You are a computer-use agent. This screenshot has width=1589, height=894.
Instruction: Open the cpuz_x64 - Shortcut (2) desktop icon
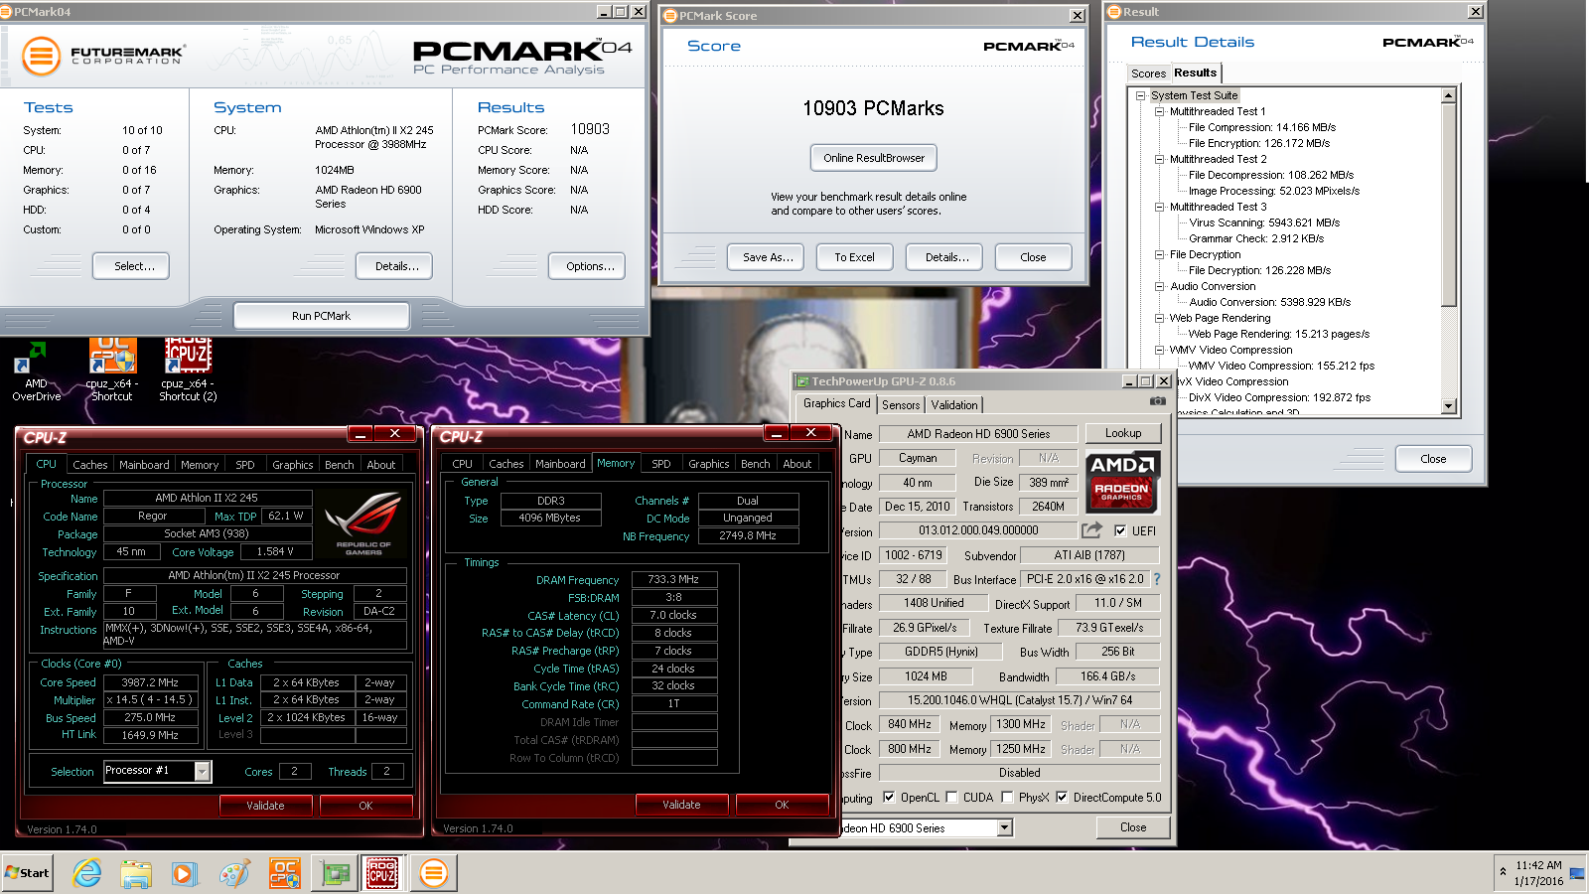(x=188, y=371)
